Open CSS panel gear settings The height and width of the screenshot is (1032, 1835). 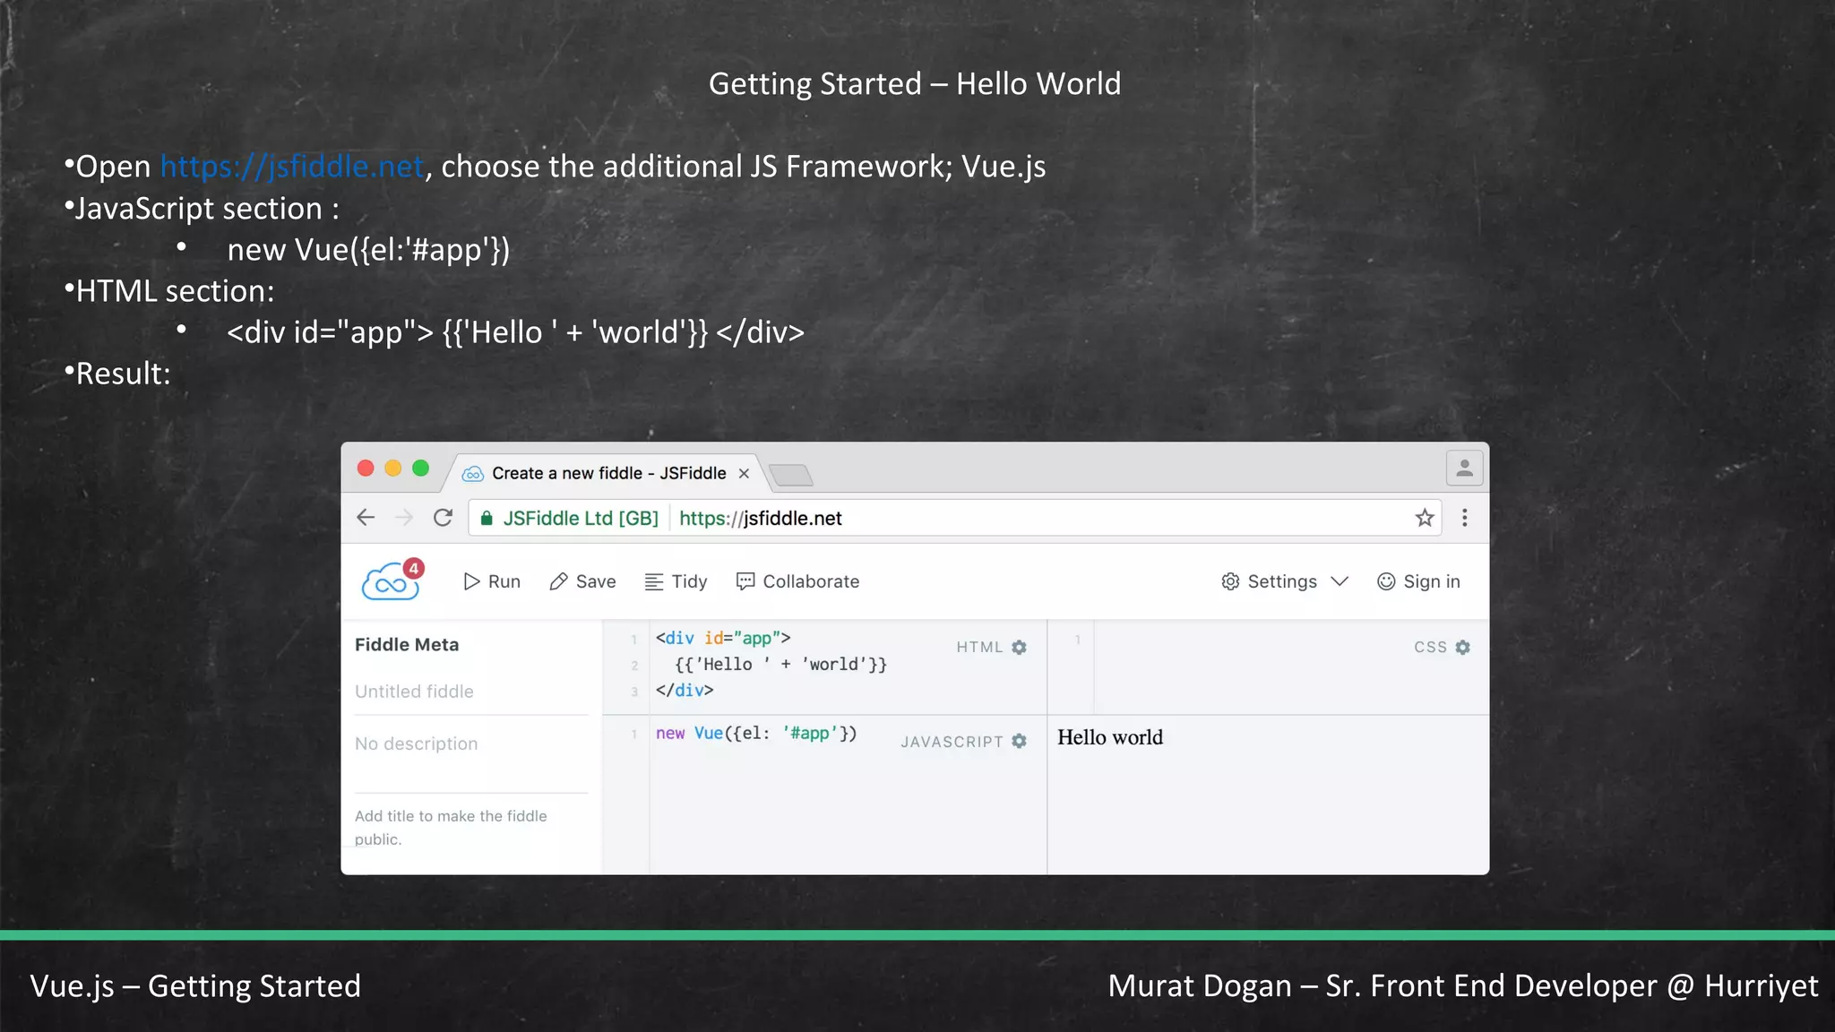click(1462, 647)
